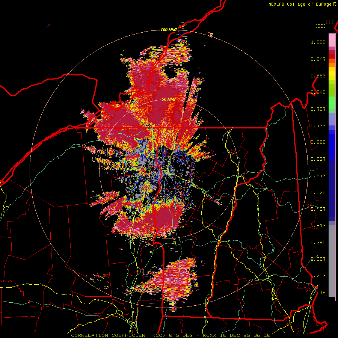Click the 100 NMI range ring label
338x338 pixels.
[169, 30]
